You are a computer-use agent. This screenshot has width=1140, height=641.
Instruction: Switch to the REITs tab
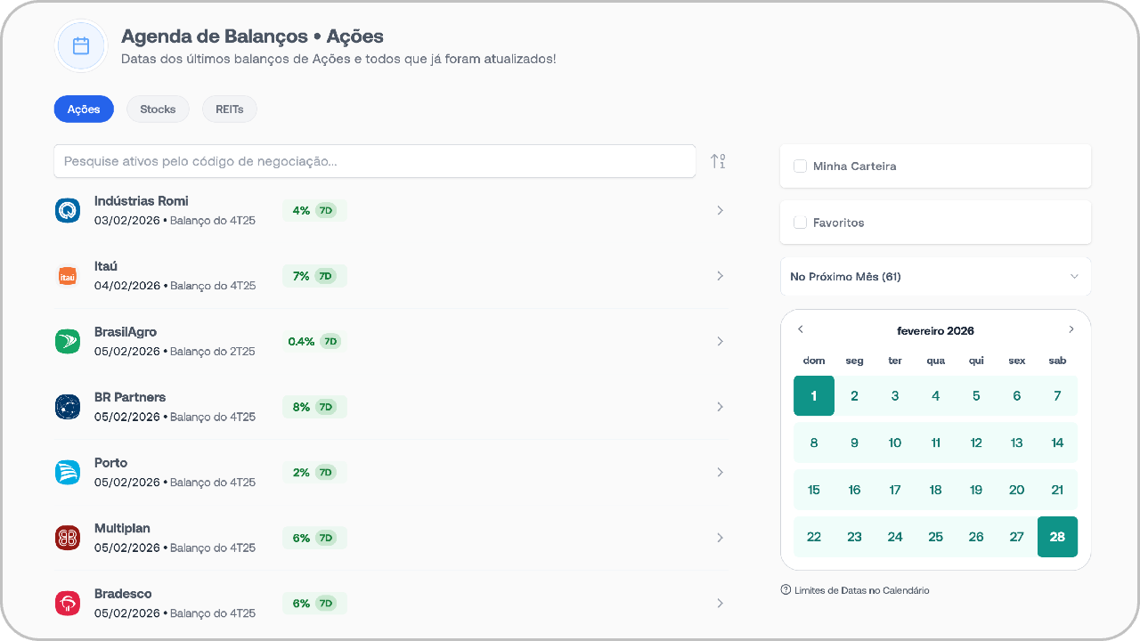click(x=229, y=110)
